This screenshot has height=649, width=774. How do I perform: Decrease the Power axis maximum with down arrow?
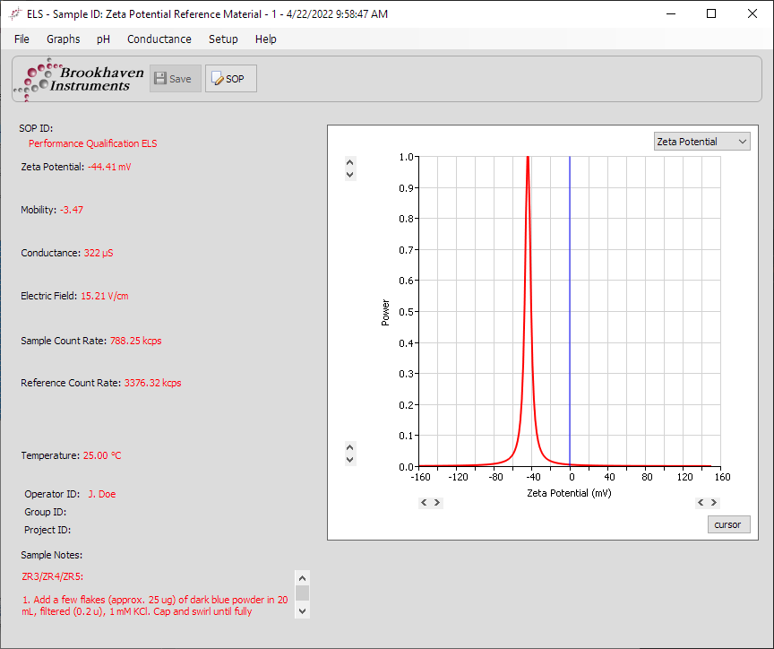click(350, 174)
